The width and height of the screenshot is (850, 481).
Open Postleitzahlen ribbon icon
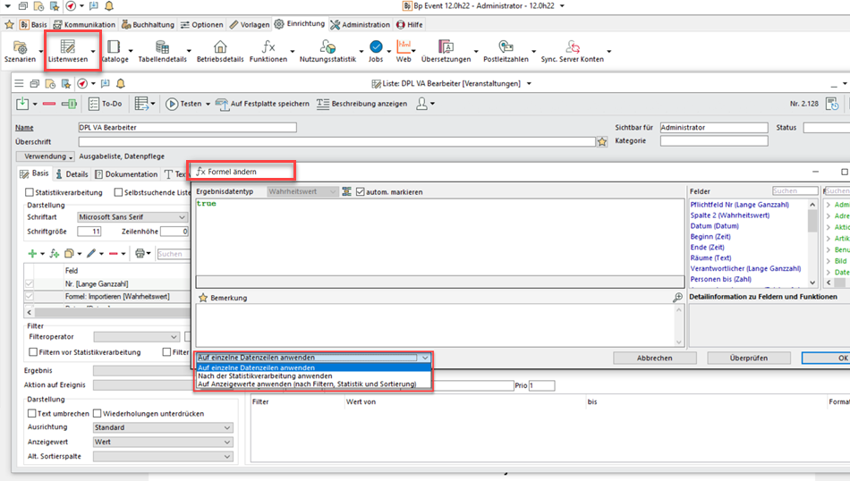(506, 51)
